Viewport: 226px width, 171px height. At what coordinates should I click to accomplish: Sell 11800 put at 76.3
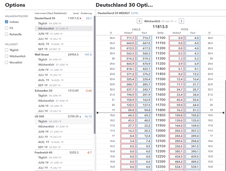pyautogui.click(x=176, y=110)
